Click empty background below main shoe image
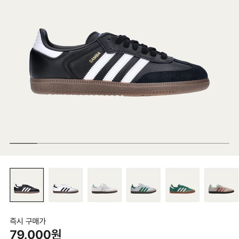 pos(119,119)
